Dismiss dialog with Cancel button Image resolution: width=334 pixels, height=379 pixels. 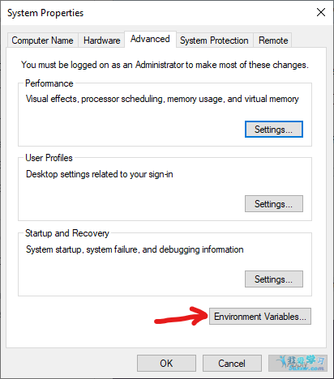point(232,364)
